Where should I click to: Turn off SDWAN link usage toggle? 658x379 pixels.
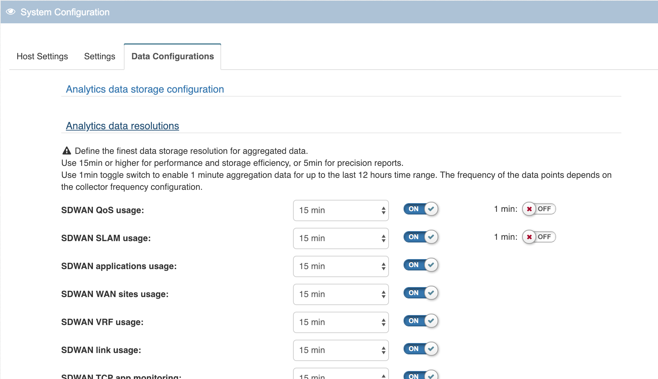tap(421, 349)
